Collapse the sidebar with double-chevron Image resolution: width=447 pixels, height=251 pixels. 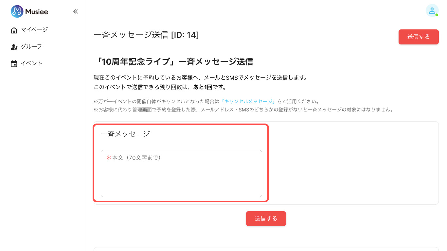point(76,11)
